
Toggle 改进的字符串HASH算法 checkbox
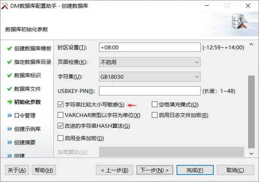click(61, 126)
